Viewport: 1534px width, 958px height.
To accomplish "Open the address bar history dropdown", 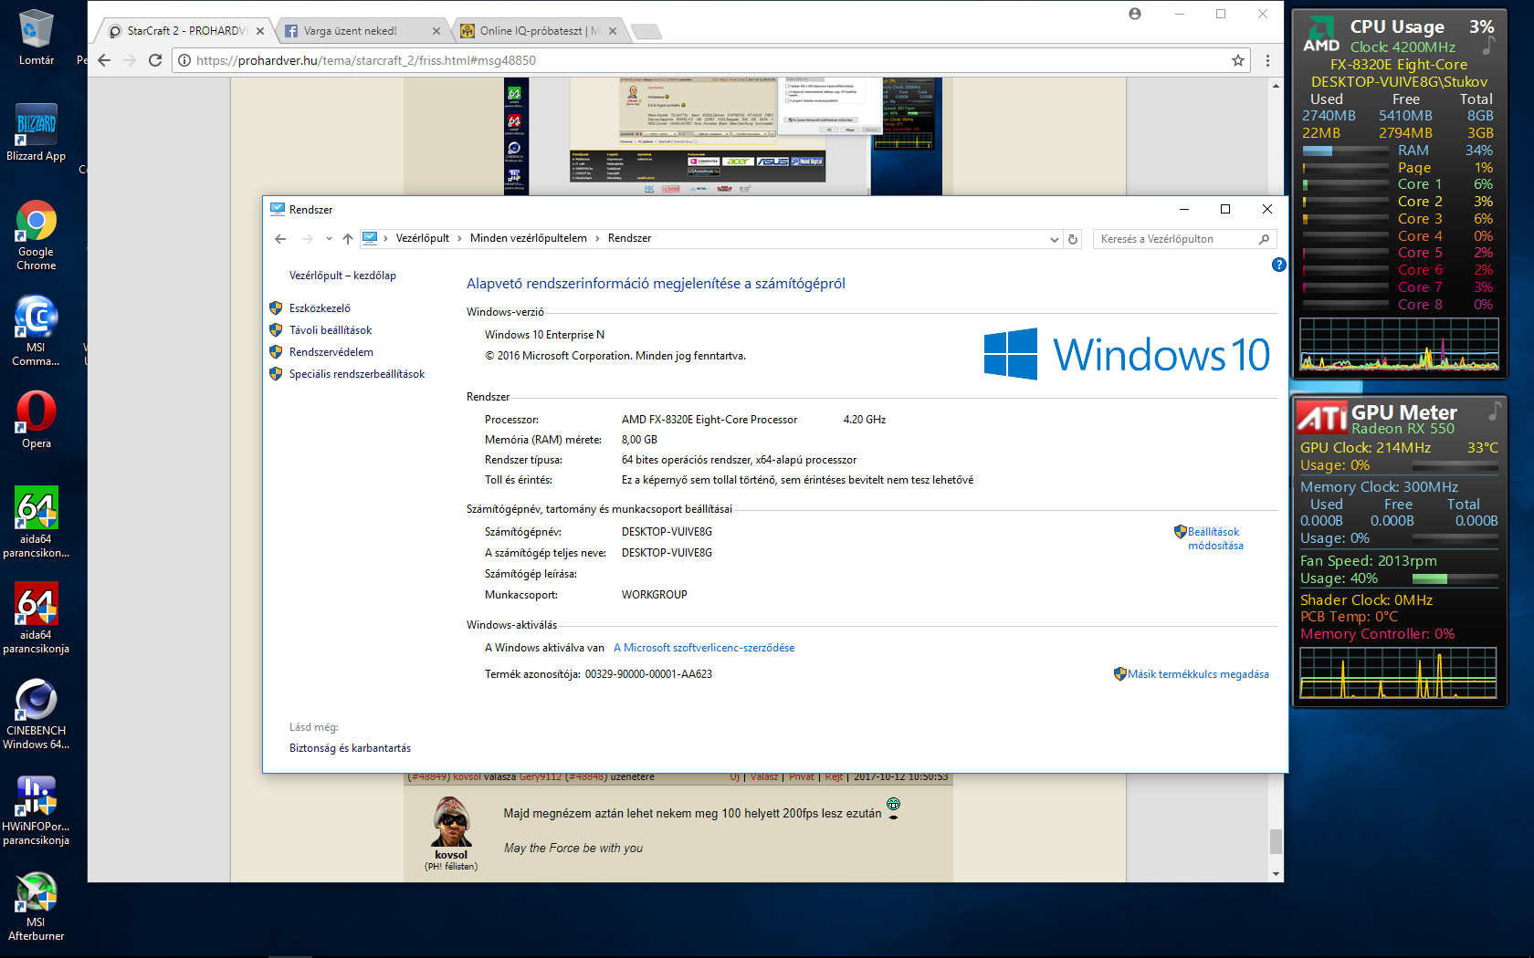I will [1055, 239].
